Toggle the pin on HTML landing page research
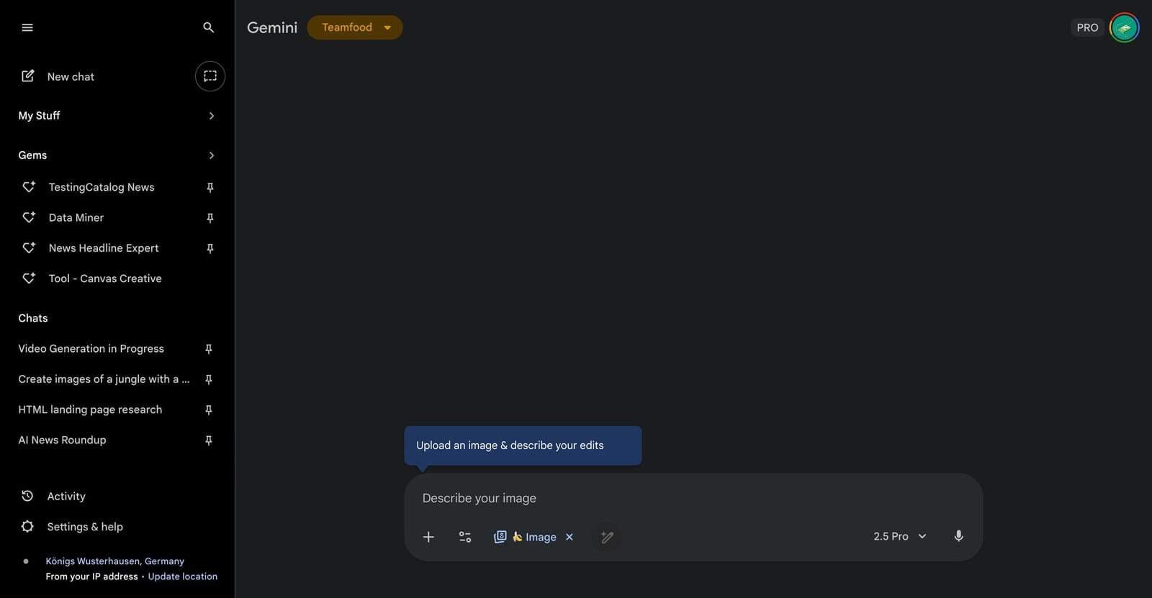The image size is (1152, 598). 207,409
